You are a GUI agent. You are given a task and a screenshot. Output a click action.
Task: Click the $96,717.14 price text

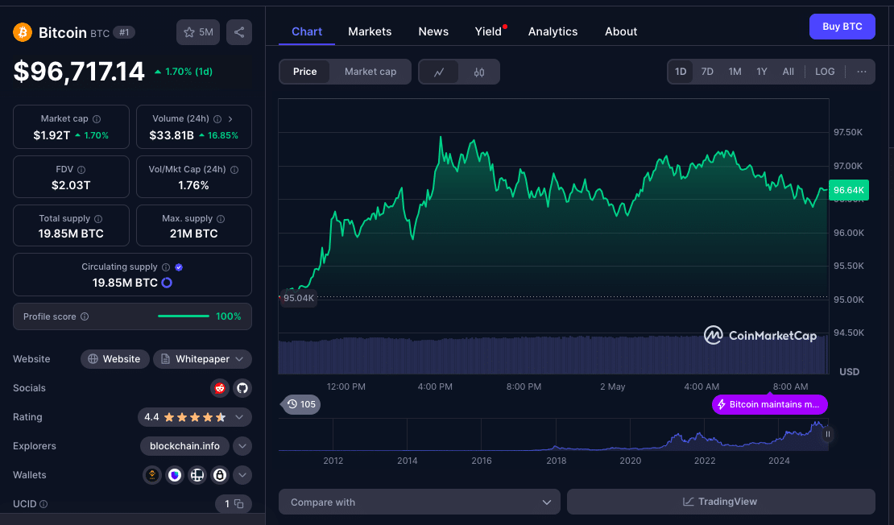[79, 72]
